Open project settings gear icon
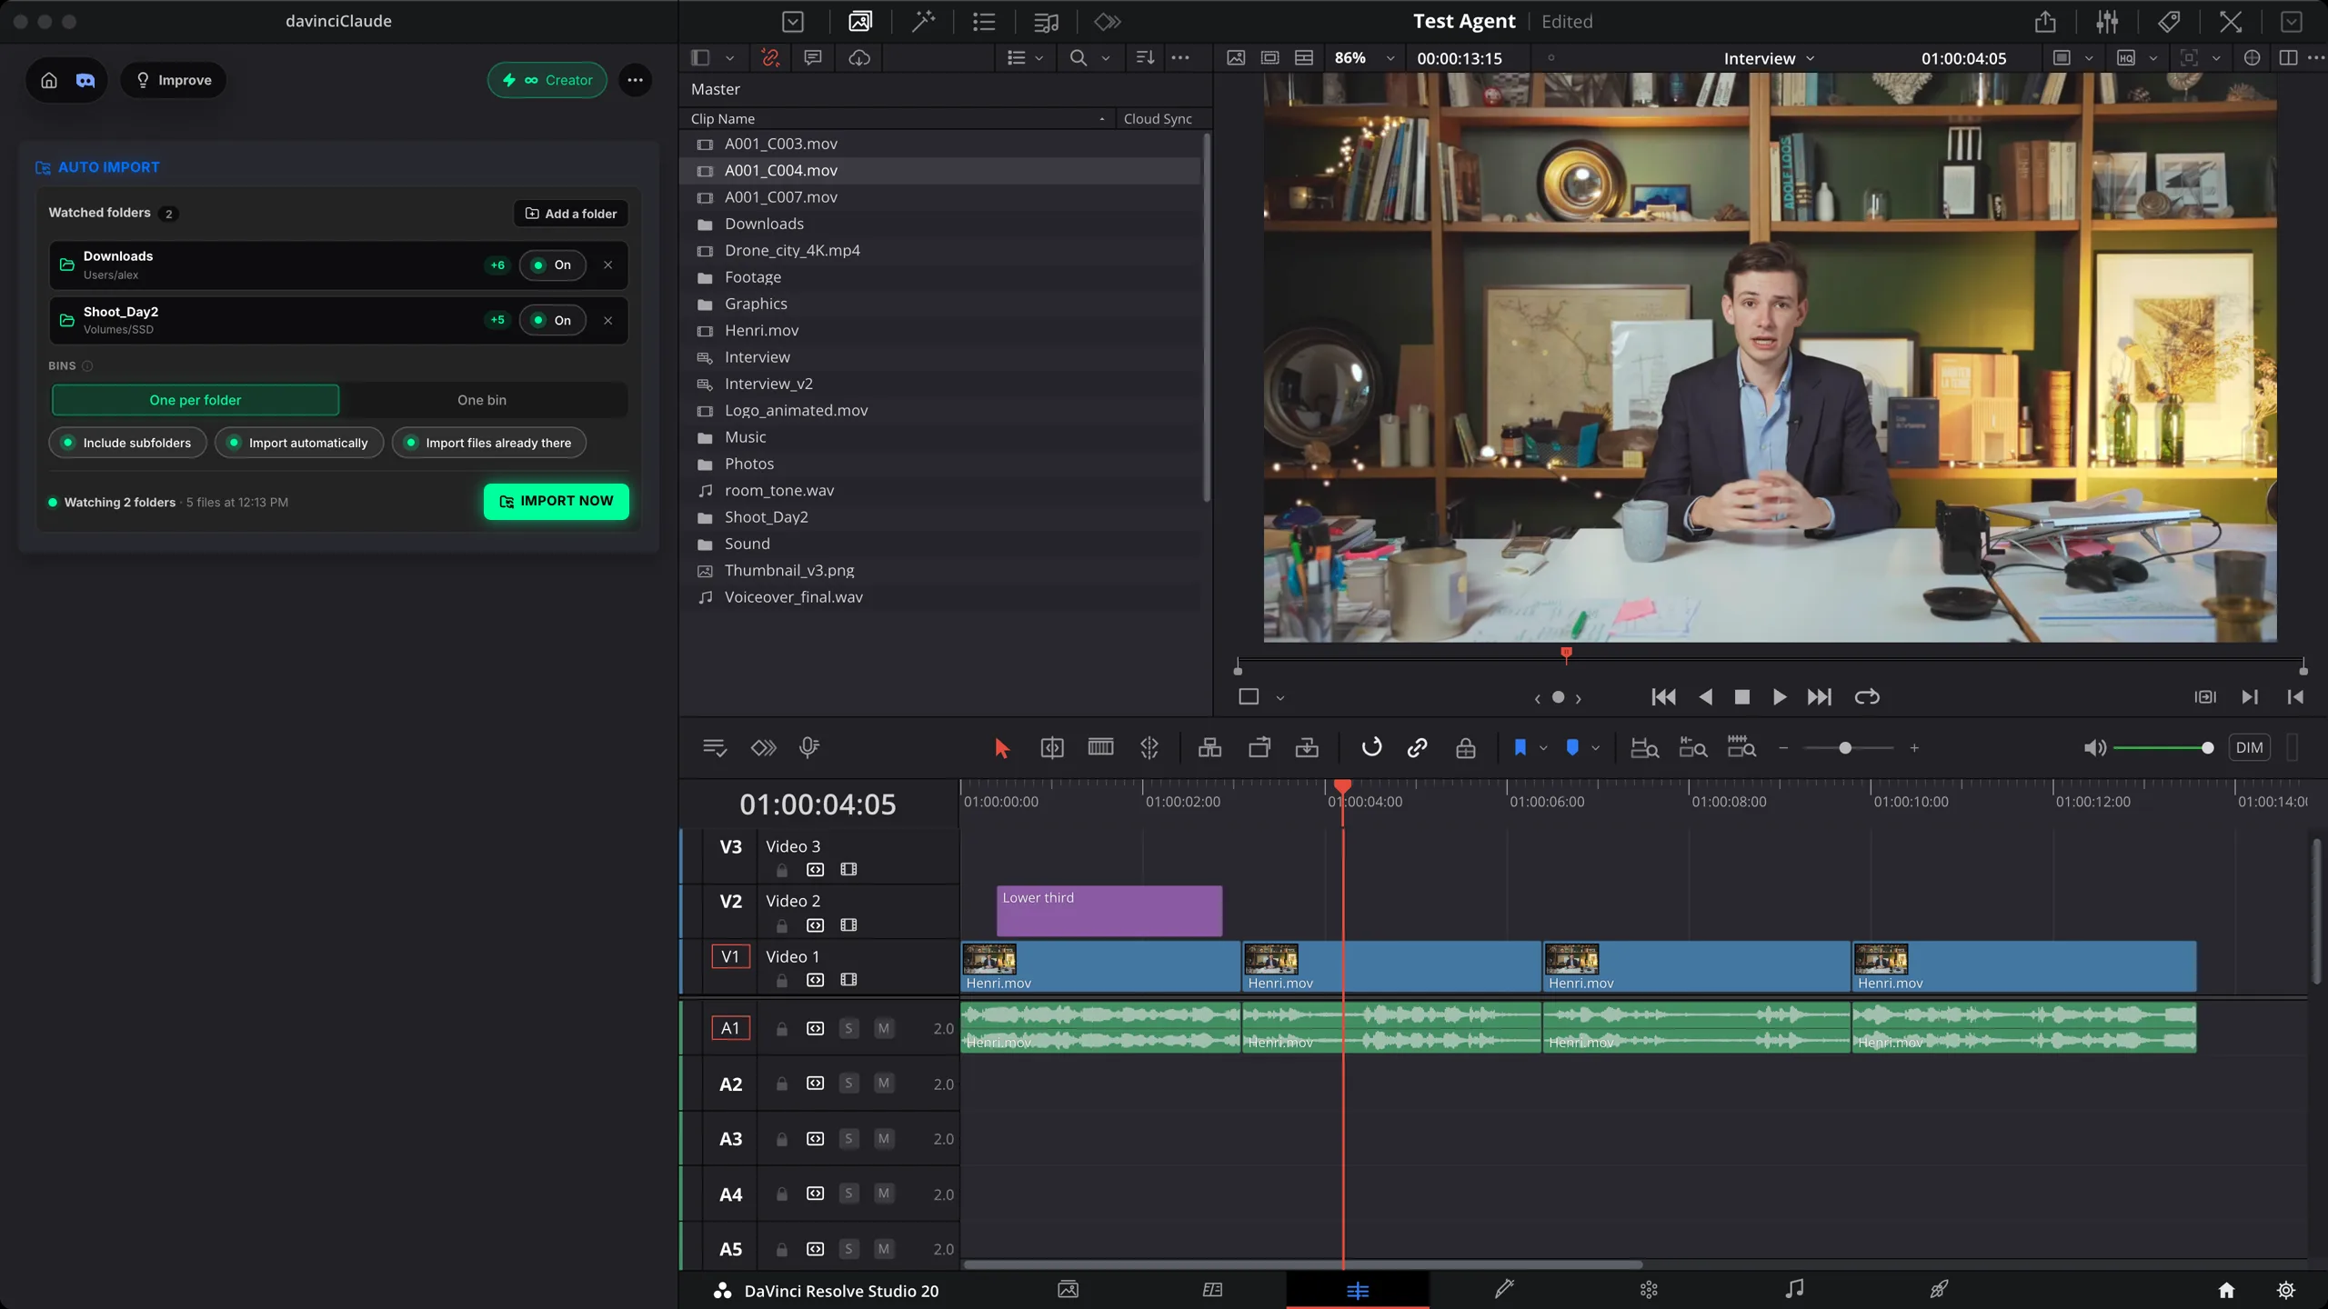 click(2285, 1291)
